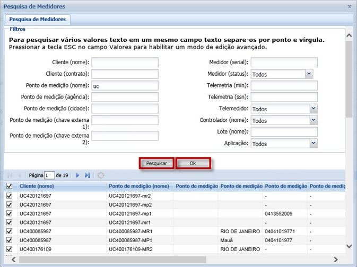
Task: Click the Pesquisar button
Action: pos(156,164)
